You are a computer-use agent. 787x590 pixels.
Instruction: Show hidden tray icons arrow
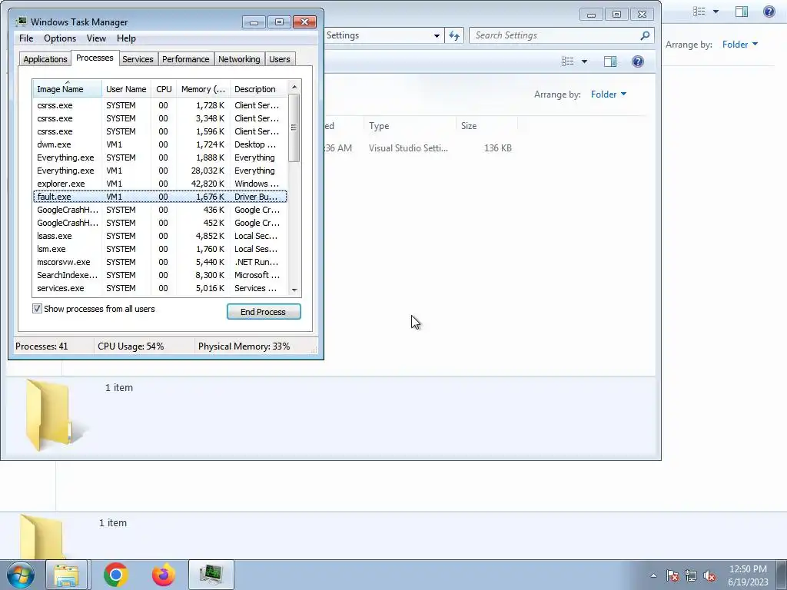pos(653,575)
